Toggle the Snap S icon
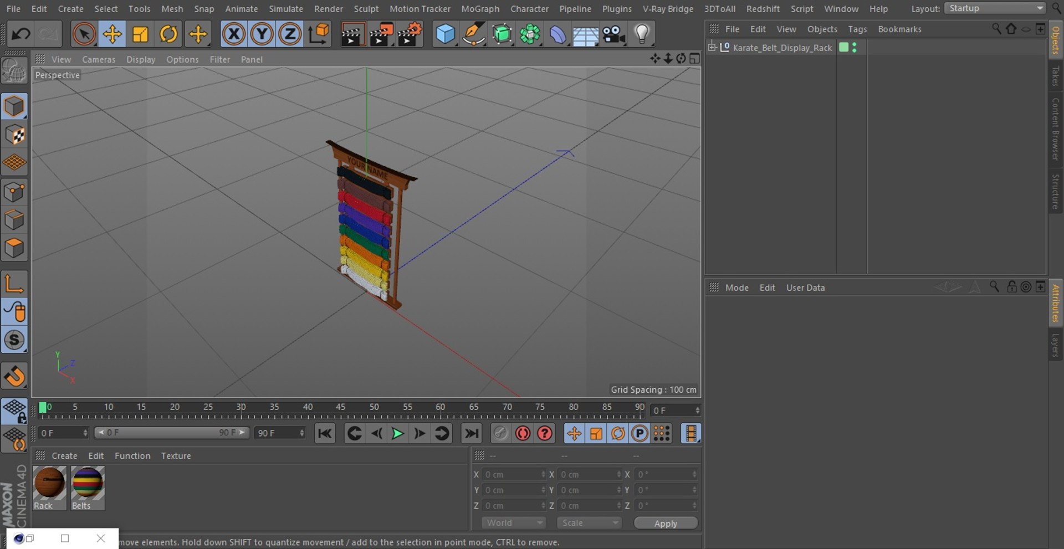 coord(14,340)
